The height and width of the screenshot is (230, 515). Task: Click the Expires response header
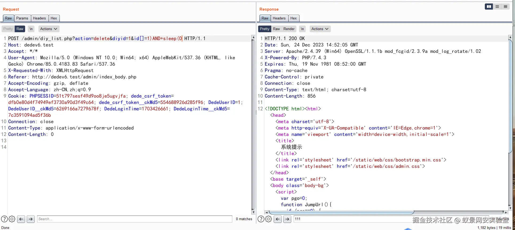coord(315,64)
